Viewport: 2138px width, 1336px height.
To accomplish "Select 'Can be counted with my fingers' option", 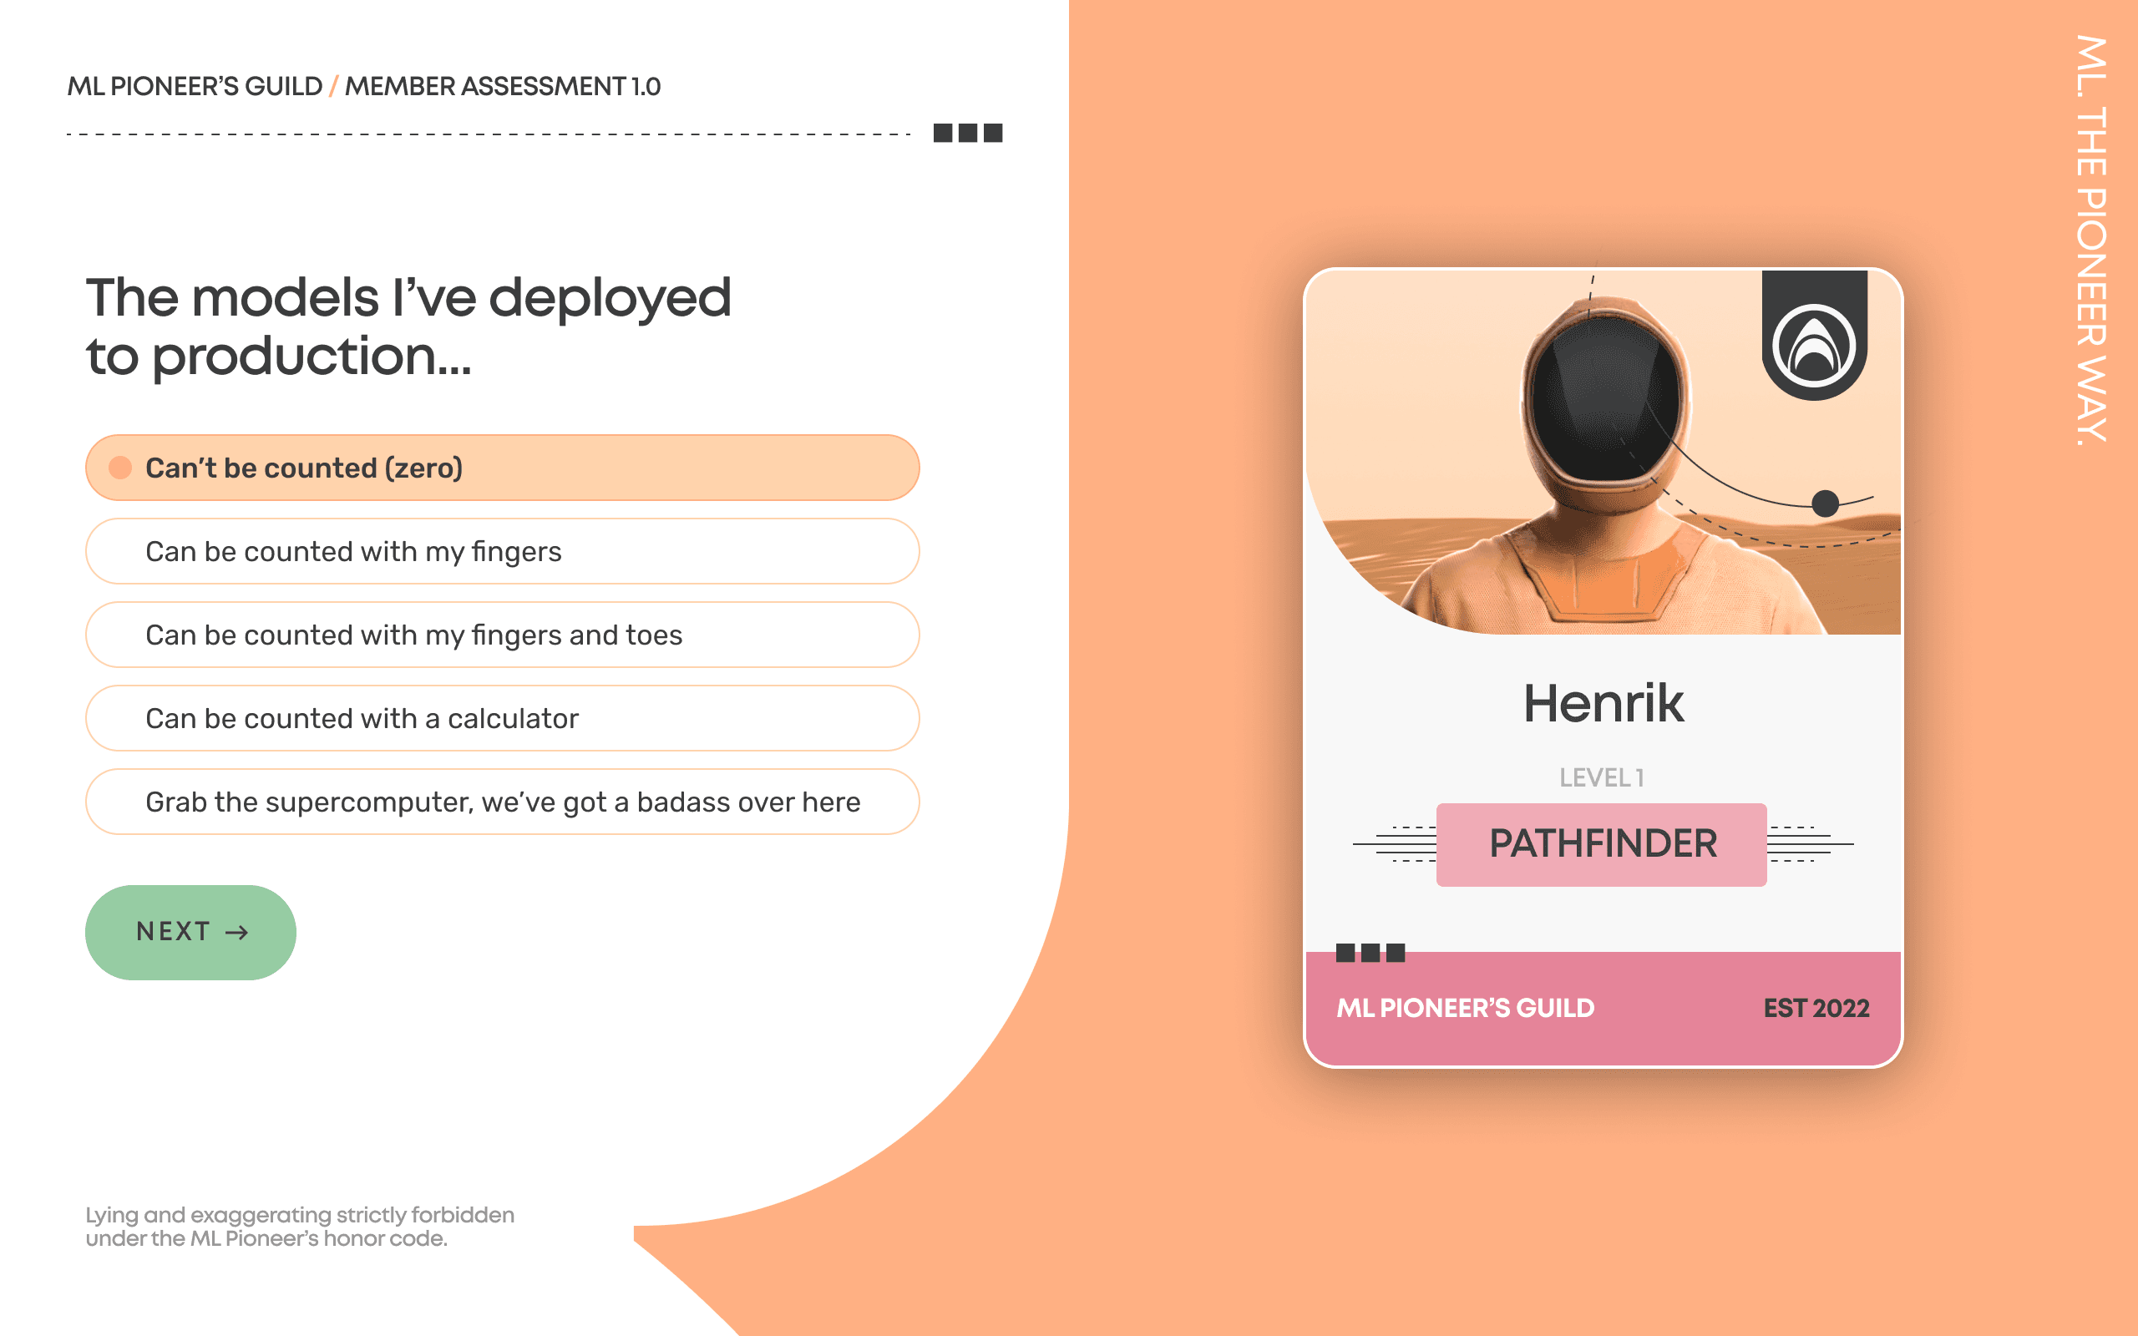I will [x=500, y=551].
